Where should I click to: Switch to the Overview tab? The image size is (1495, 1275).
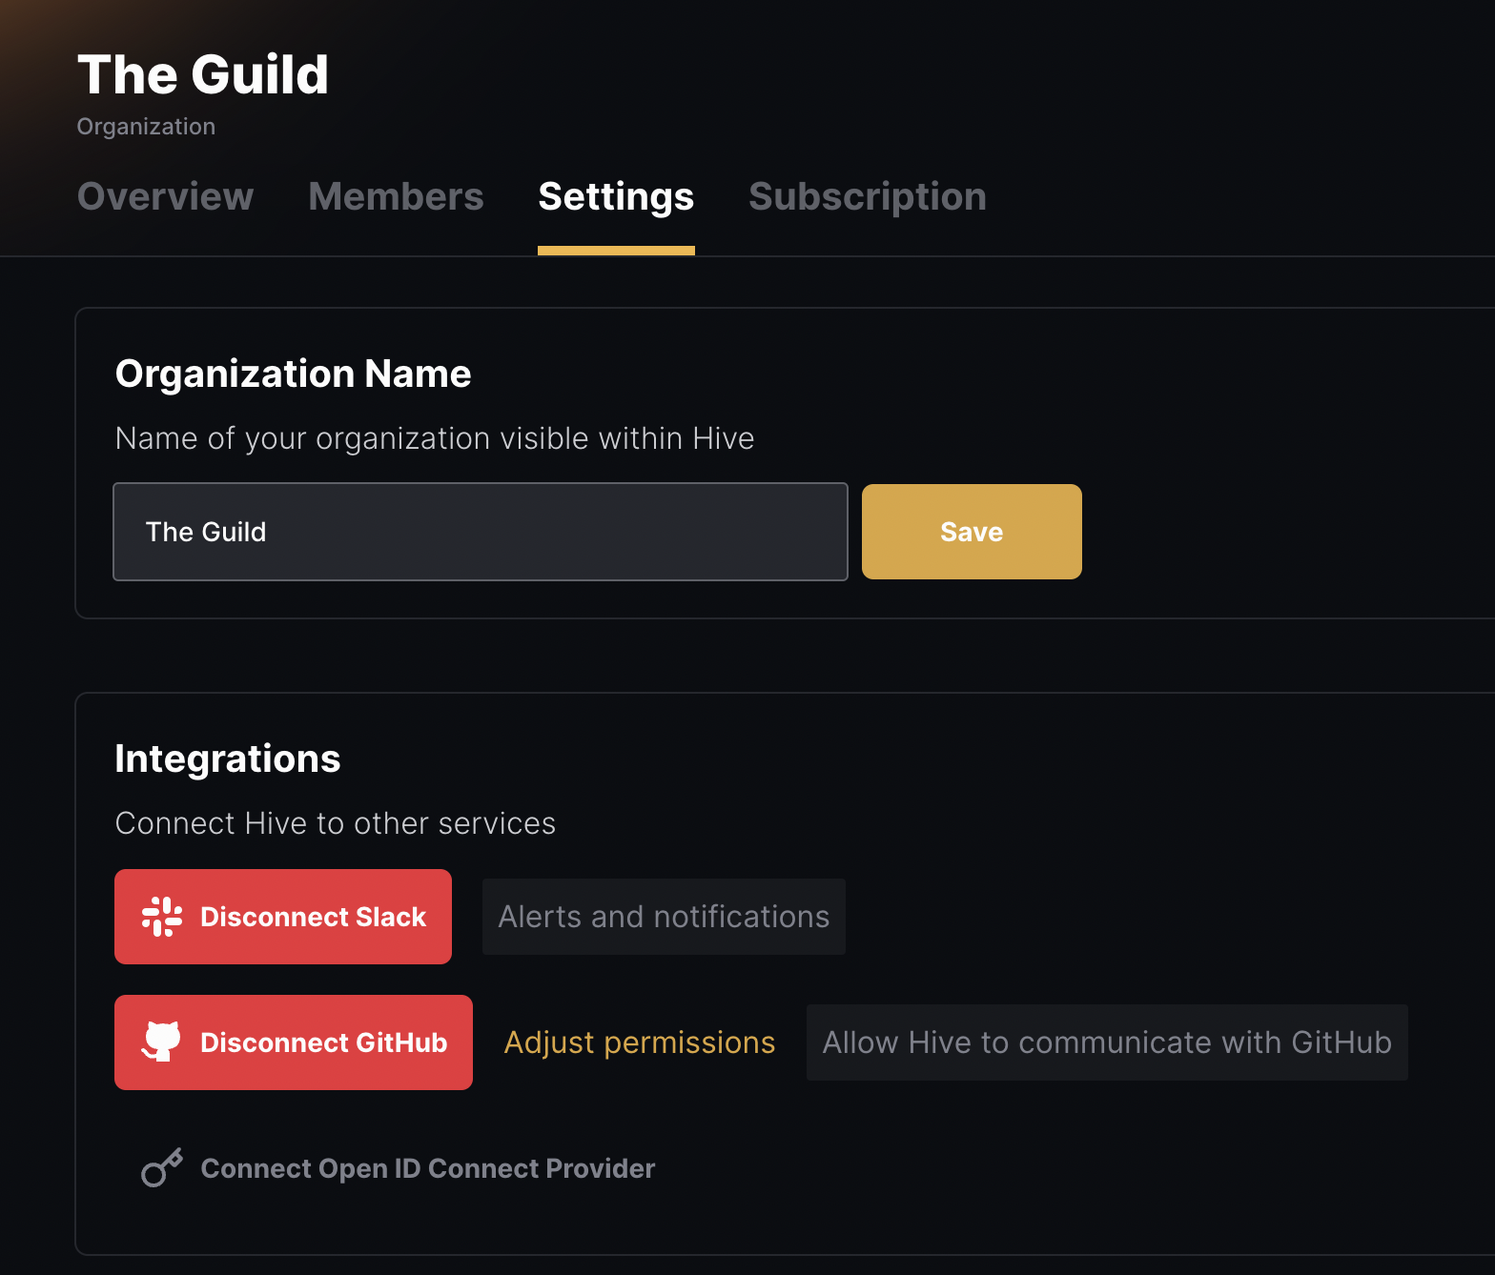(x=165, y=196)
